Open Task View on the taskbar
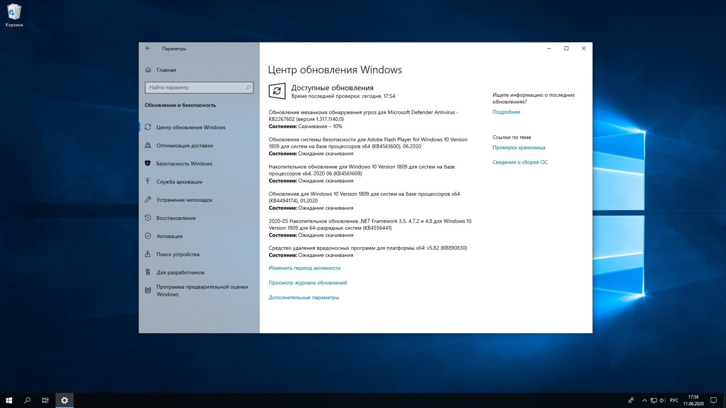The image size is (726, 408). [x=45, y=400]
